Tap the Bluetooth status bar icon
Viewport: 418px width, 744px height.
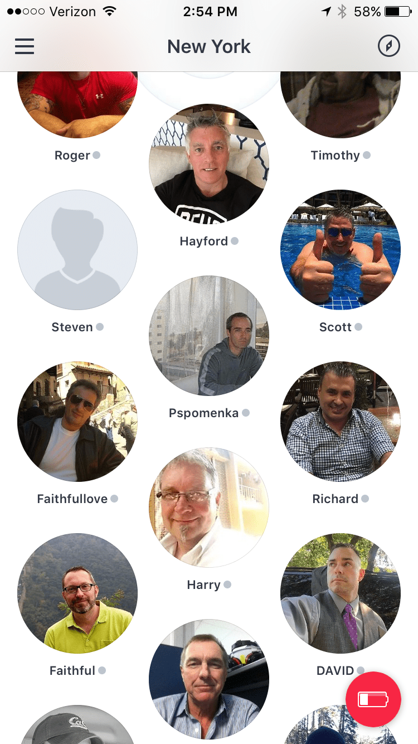[342, 12]
